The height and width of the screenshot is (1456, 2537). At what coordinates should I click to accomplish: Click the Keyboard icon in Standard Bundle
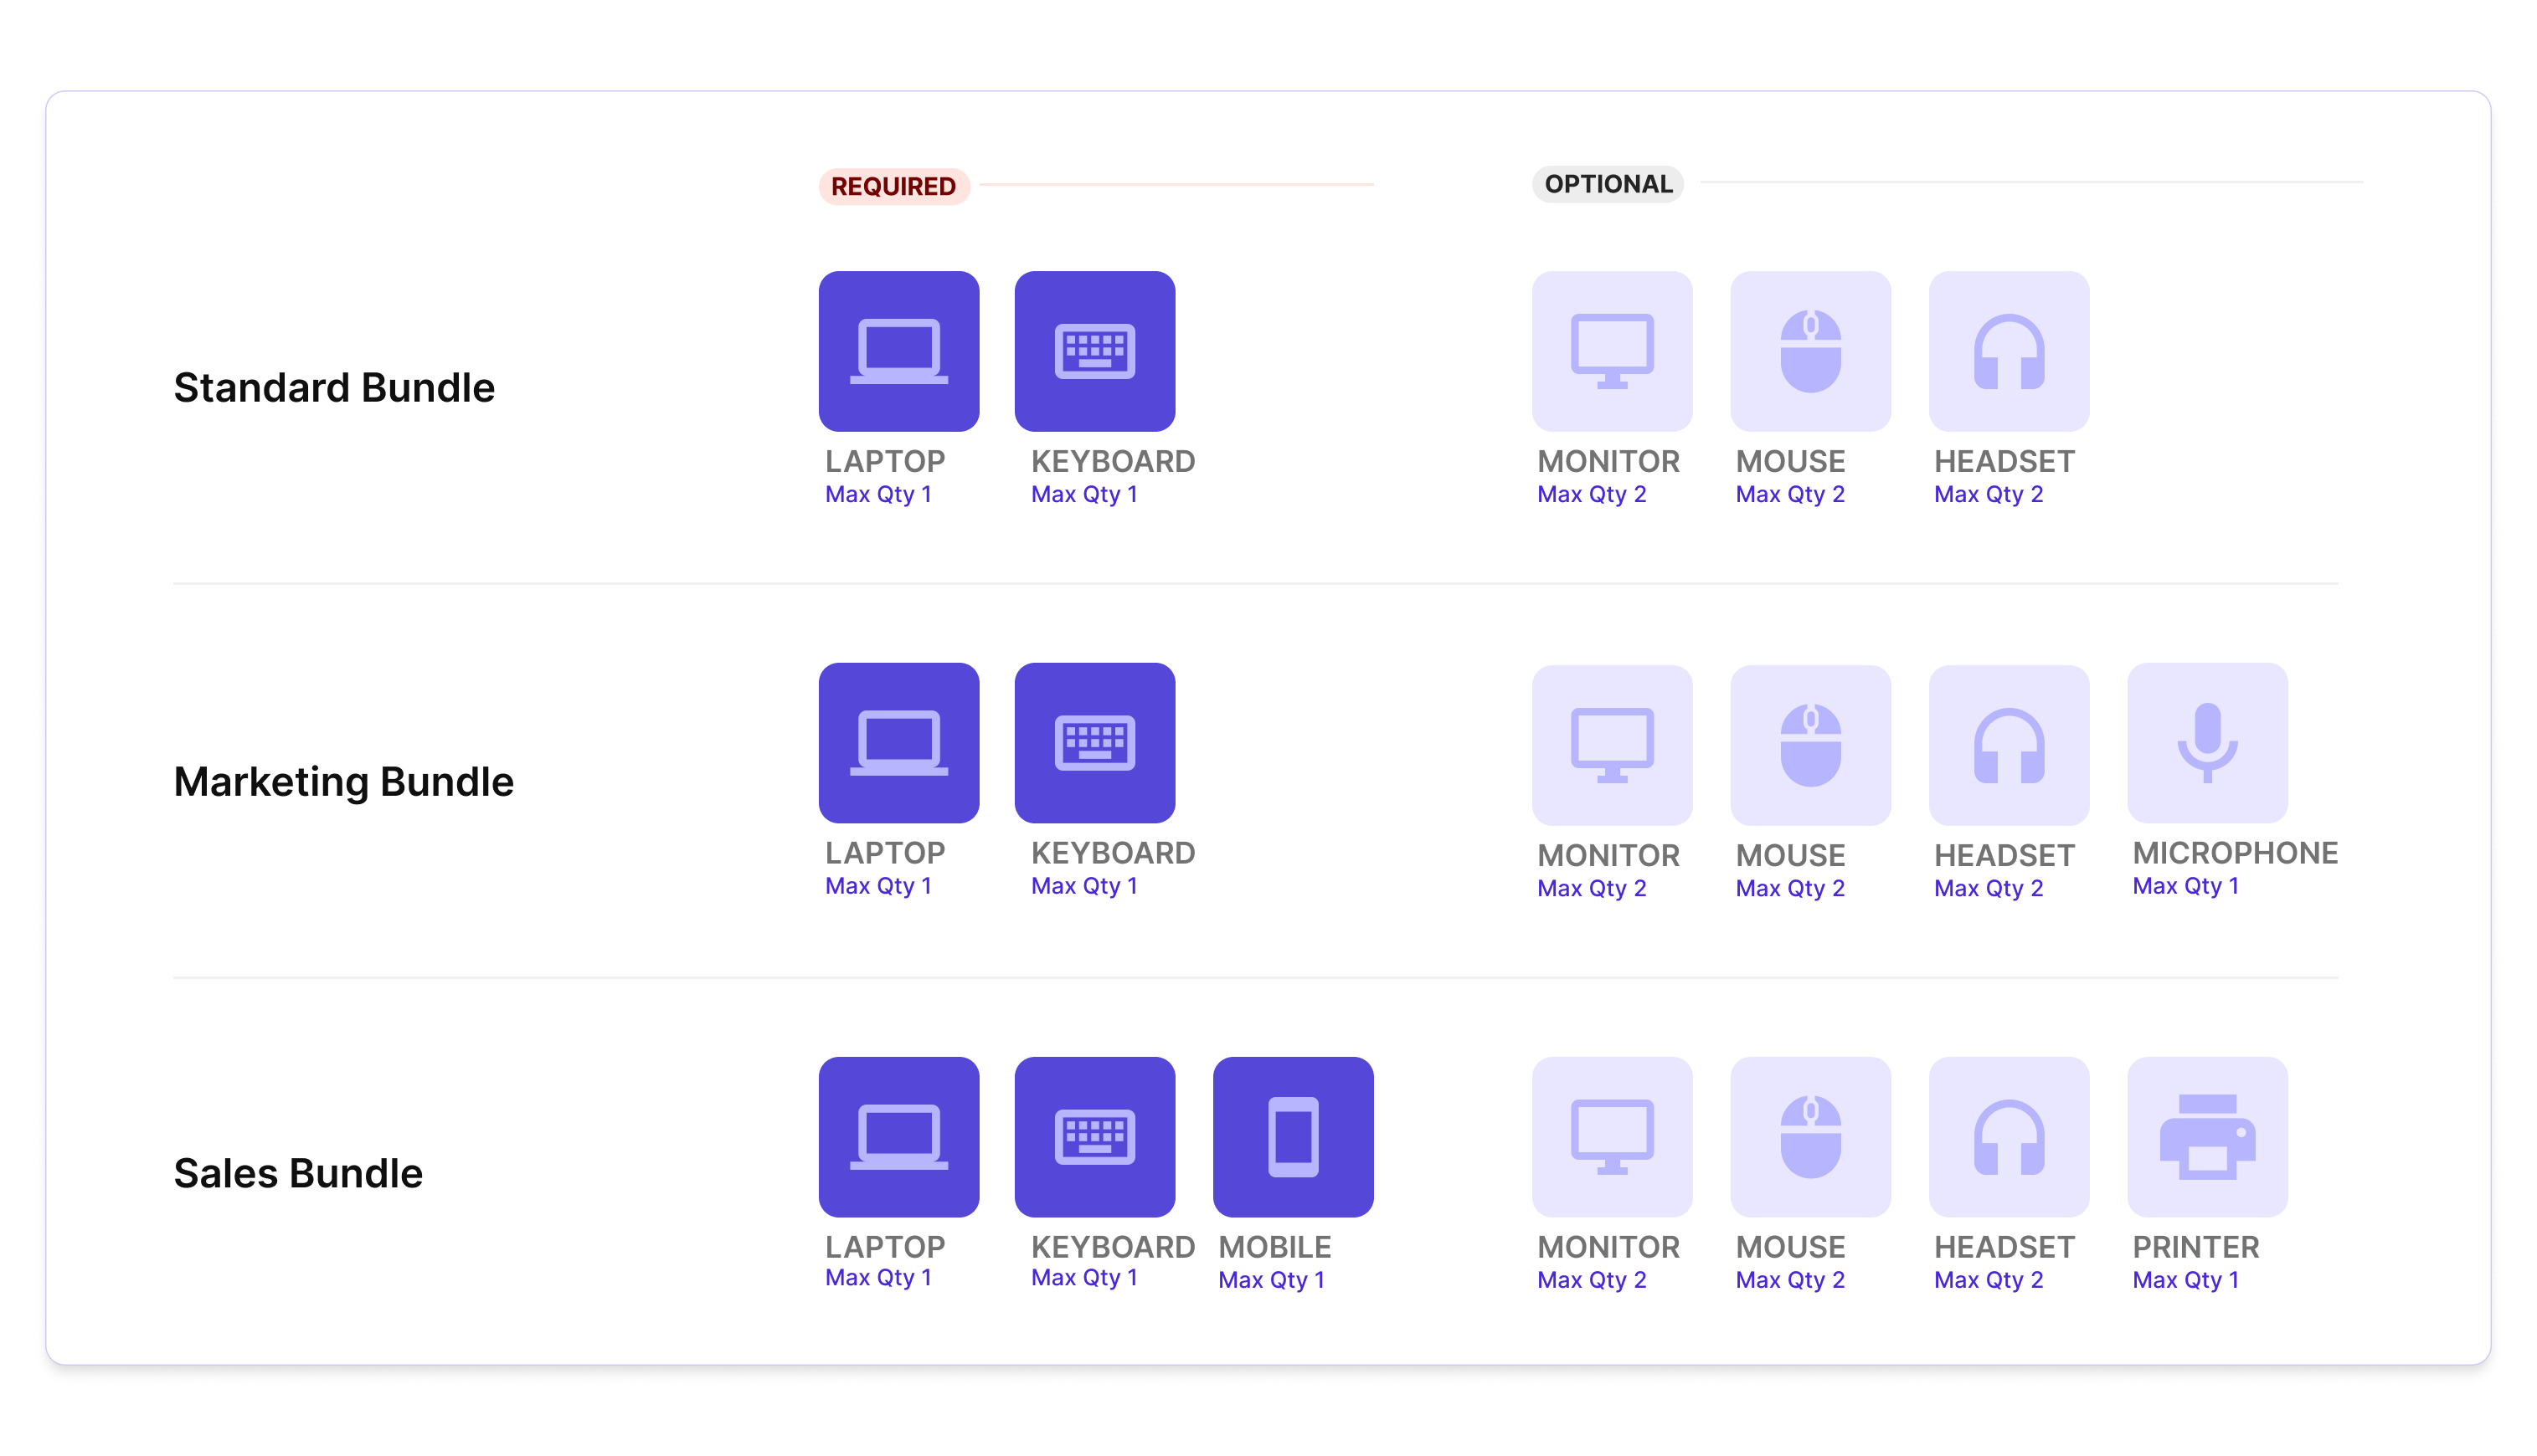point(1094,351)
